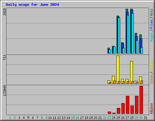
Task: Select the red KBytes bar for day 30
Action: tap(141, 100)
